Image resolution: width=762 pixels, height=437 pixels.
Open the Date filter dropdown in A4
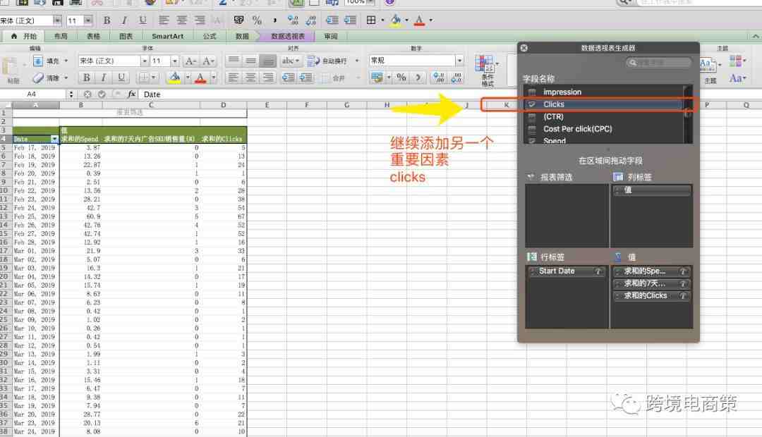point(54,139)
